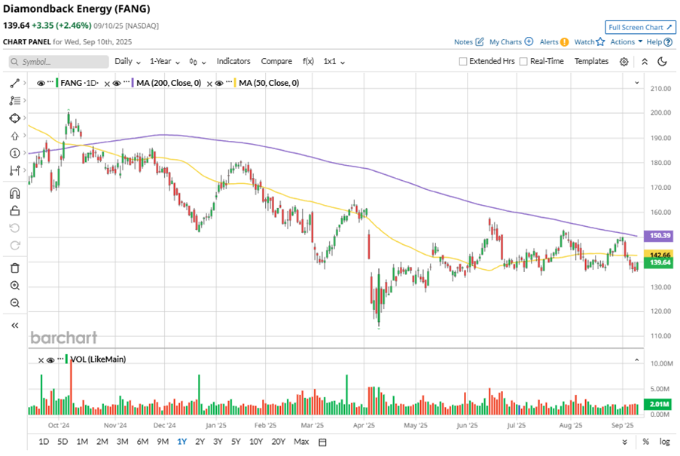680x456 pixels.
Task: Click the Symbol search field
Action: click(x=59, y=62)
